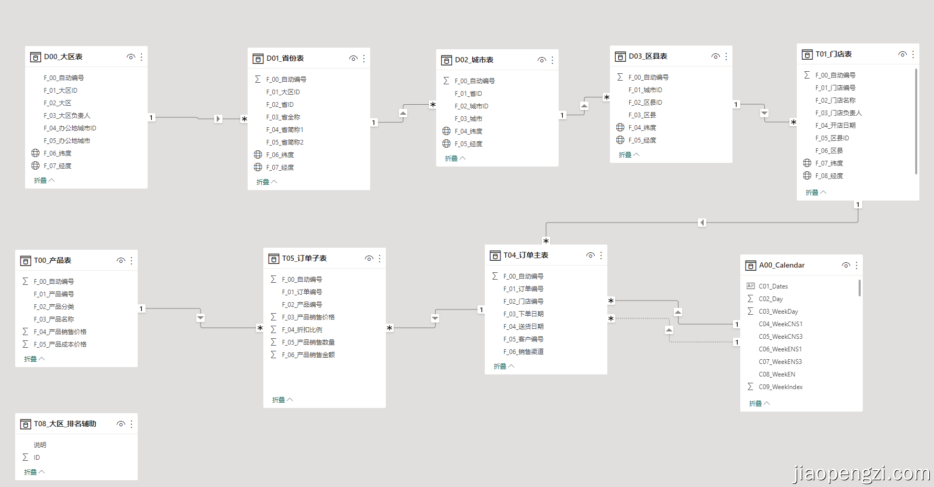The image size is (934, 487).
Task: Collapse the D01_省份表 field list
Action: 267,182
